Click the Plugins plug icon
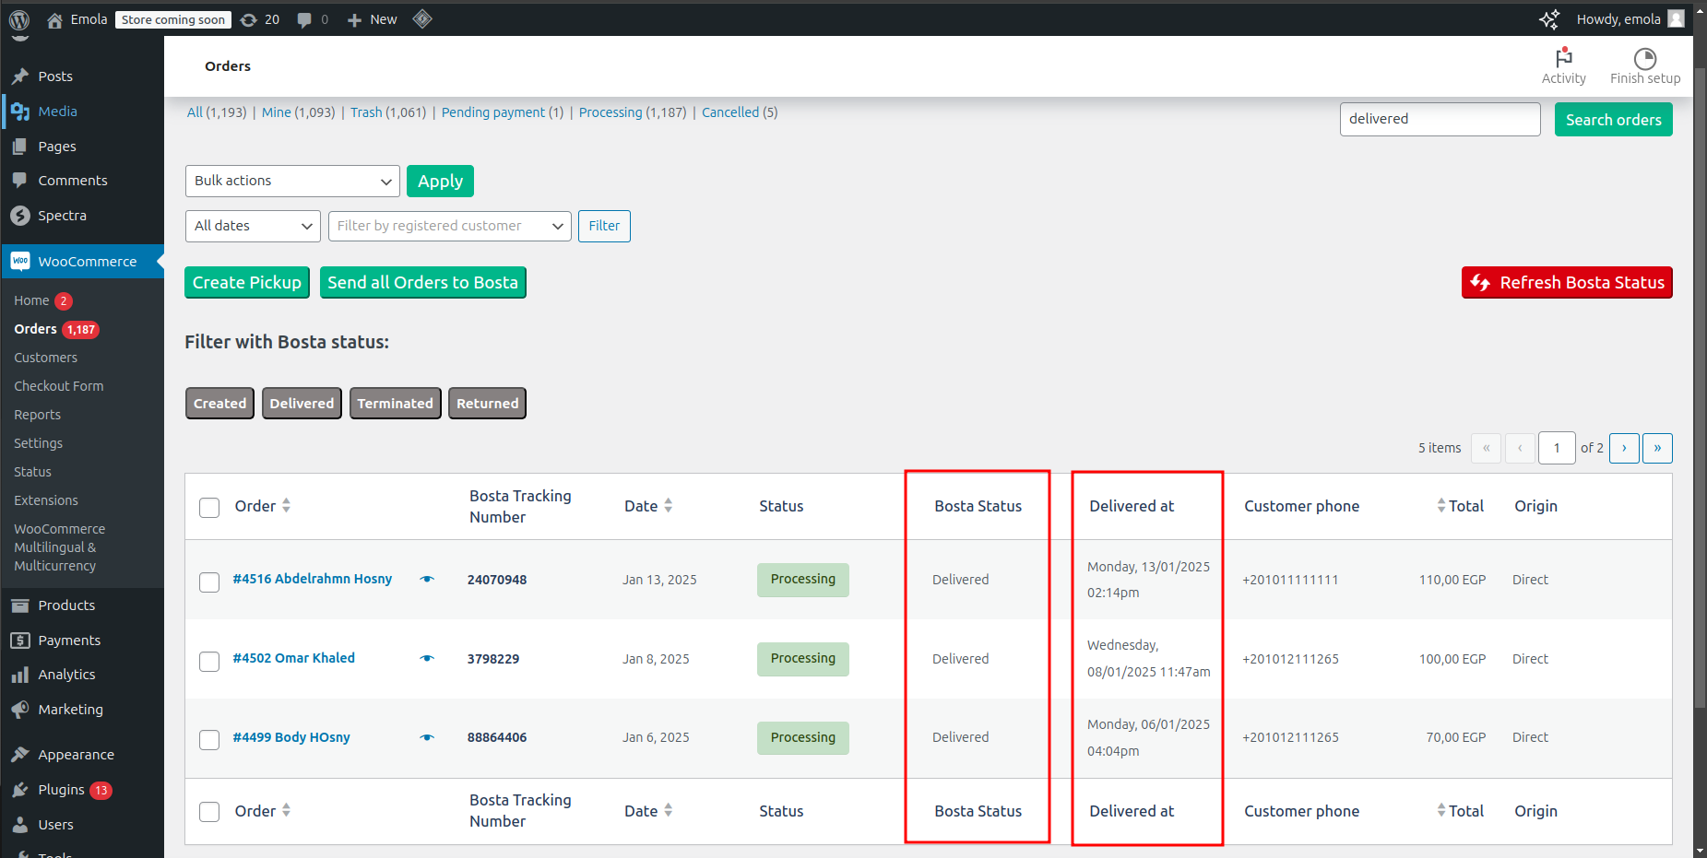This screenshot has height=858, width=1707. (20, 790)
